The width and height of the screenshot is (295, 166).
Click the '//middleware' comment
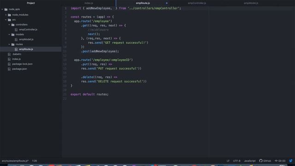pyautogui.click(x=98, y=30)
